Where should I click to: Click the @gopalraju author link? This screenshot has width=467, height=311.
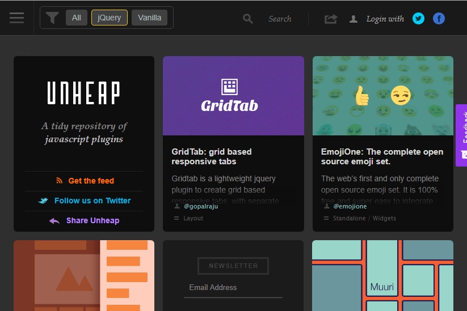[201, 206]
